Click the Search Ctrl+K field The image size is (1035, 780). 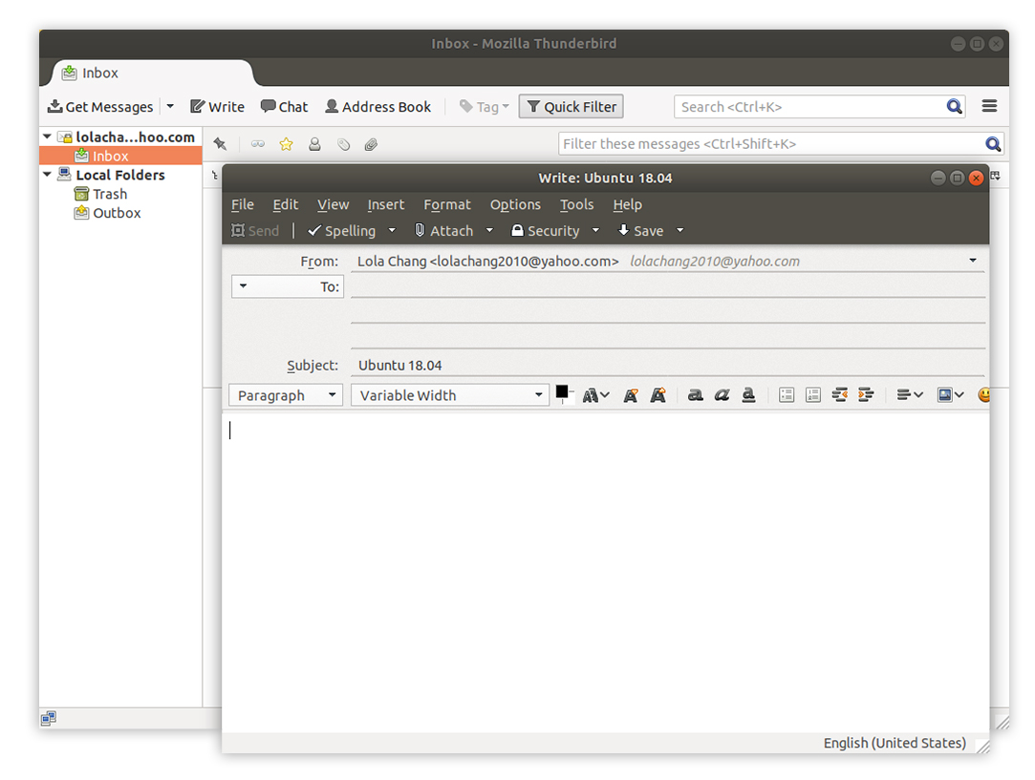point(809,107)
